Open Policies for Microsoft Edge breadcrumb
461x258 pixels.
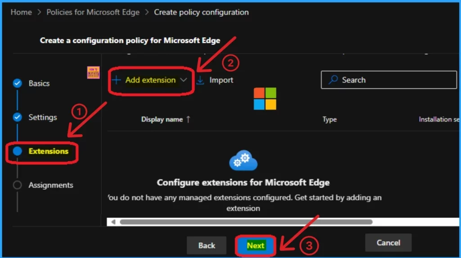pyautogui.click(x=93, y=12)
